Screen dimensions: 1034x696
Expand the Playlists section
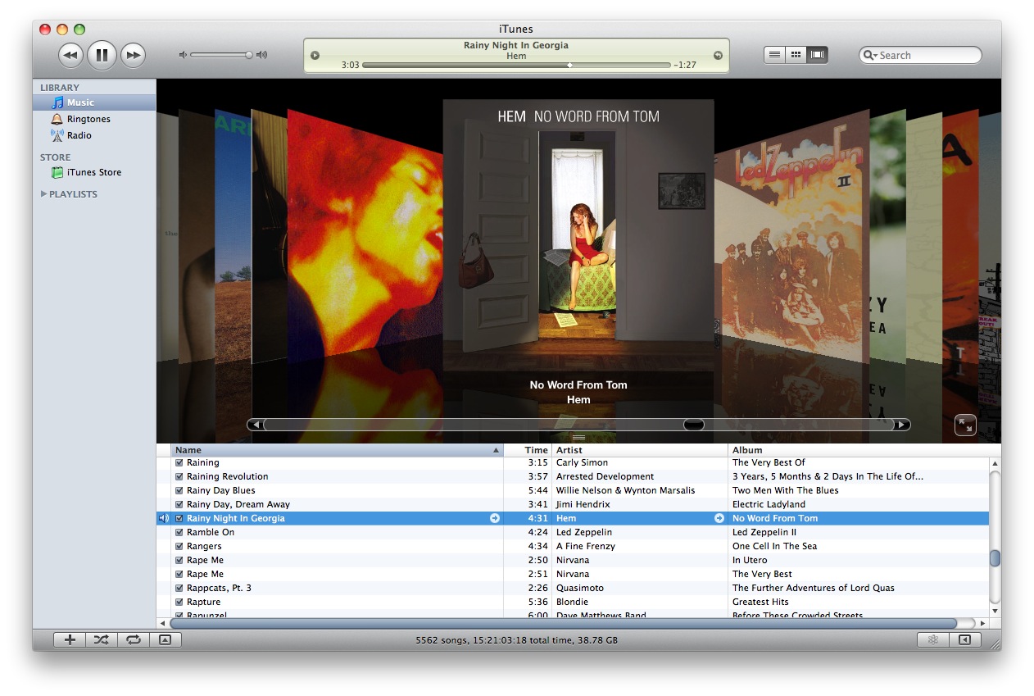click(x=43, y=194)
